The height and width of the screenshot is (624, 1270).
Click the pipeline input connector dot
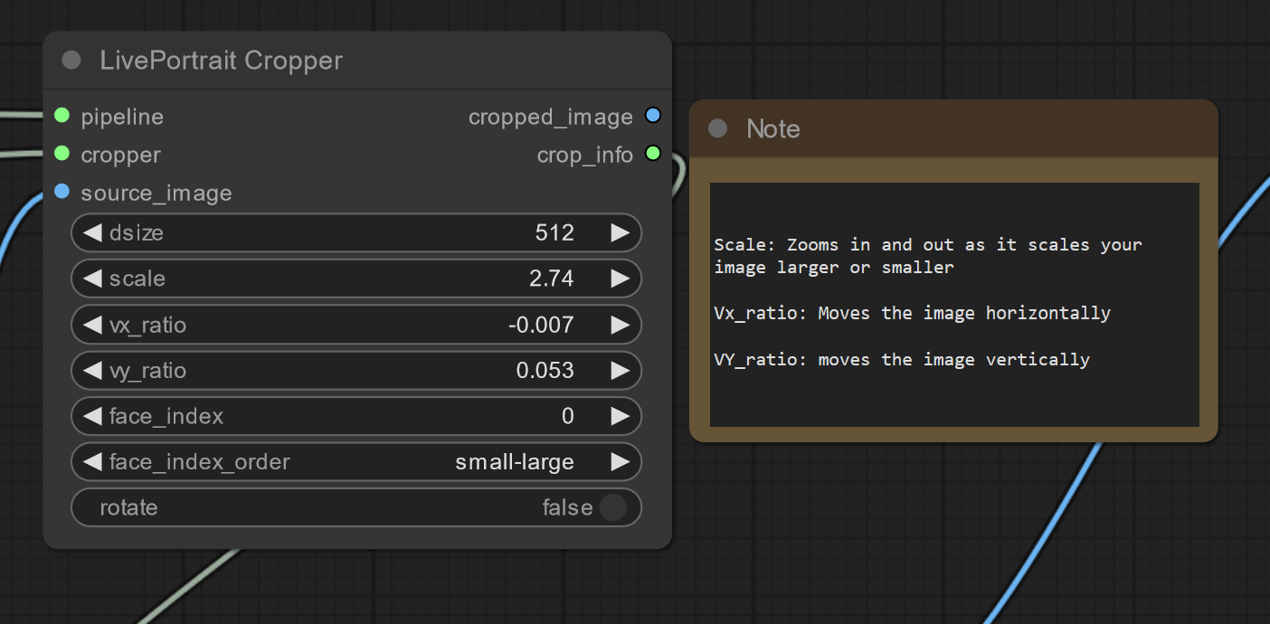coord(62,116)
